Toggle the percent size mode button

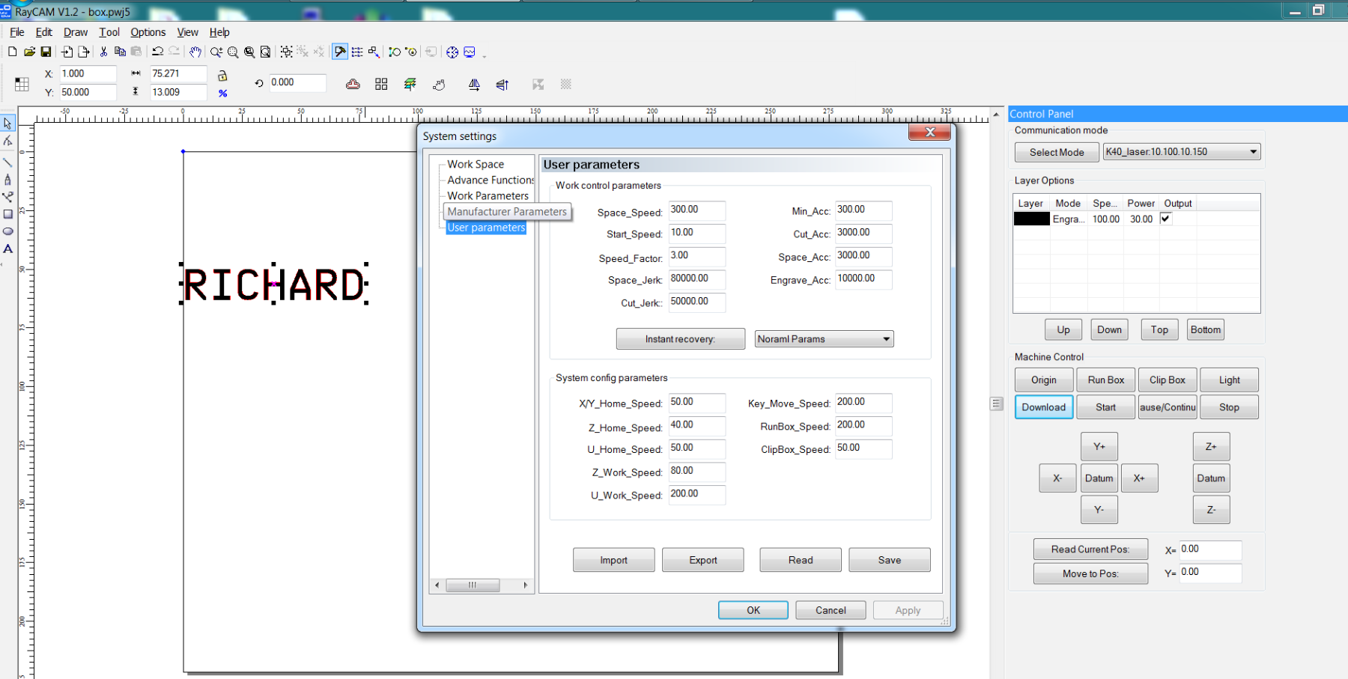point(222,94)
